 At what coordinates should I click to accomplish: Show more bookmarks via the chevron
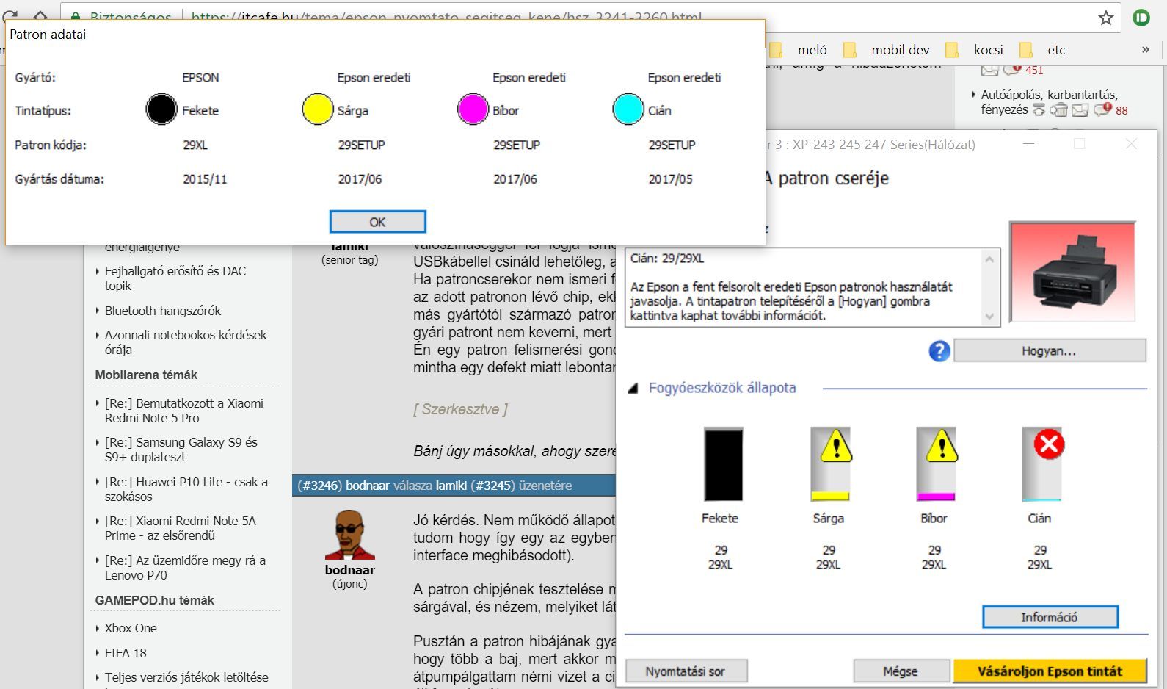[1145, 50]
